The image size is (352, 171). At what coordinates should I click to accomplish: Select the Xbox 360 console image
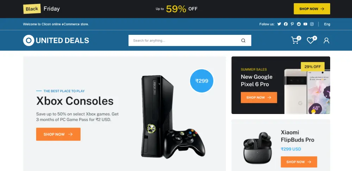[x=173, y=117]
